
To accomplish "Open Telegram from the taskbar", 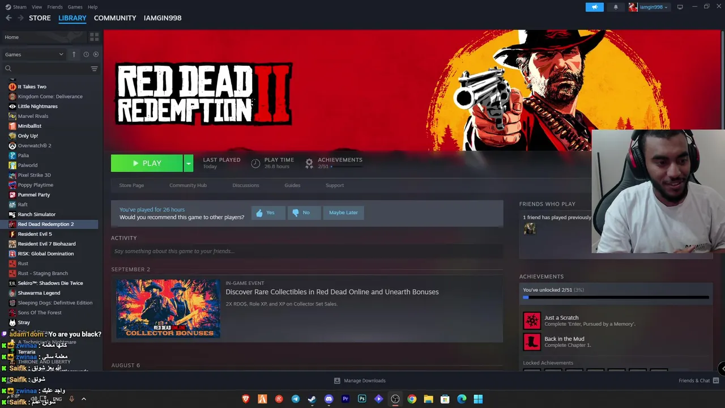I will coord(296,399).
